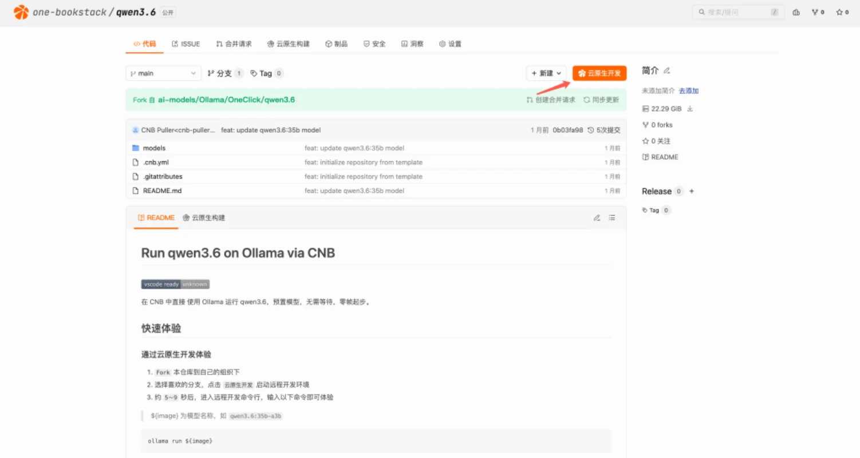
Task: Open the 洞察 tab
Action: 412,44
